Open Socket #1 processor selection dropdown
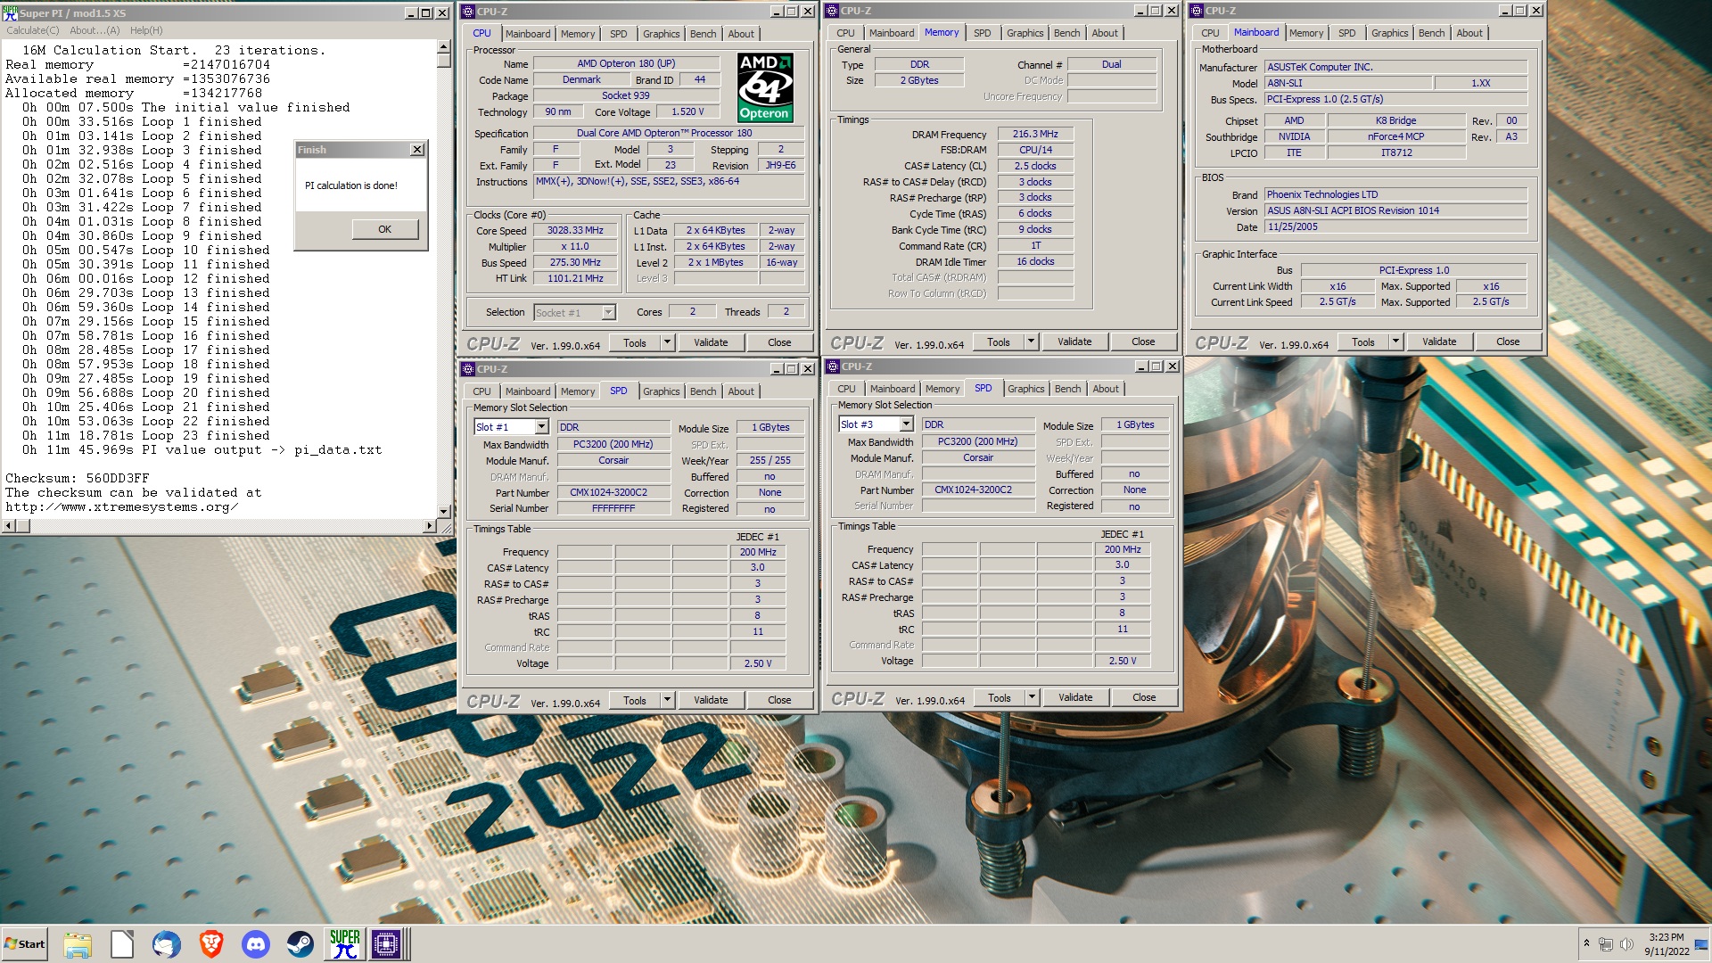Viewport: 1712px width, 963px height. 608,313
